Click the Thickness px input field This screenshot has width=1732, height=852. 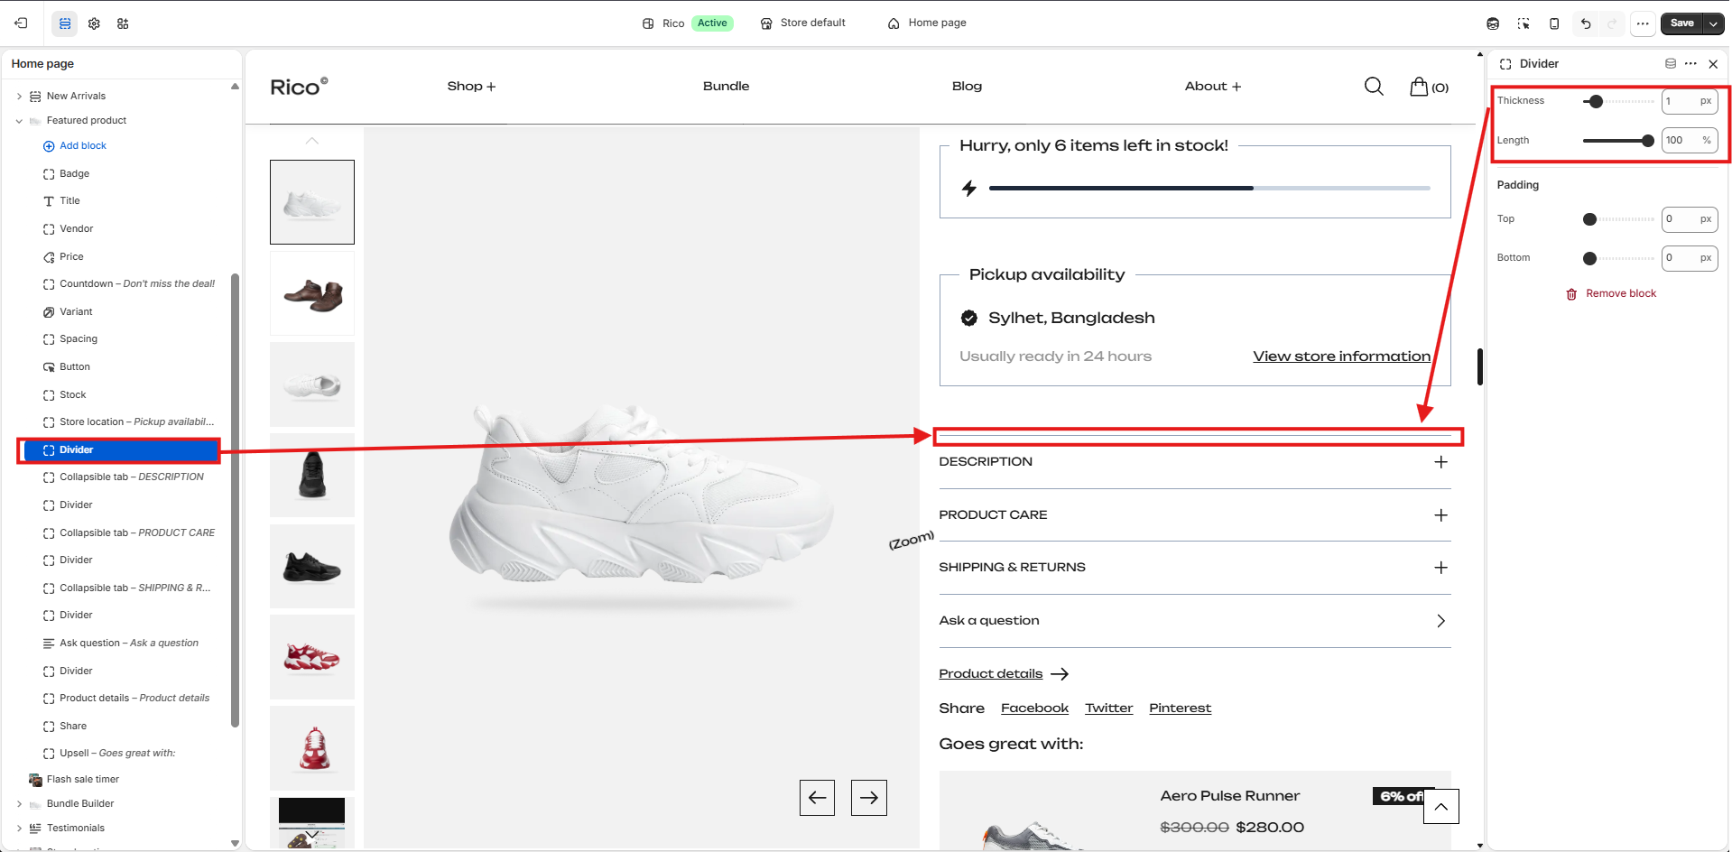pos(1689,101)
